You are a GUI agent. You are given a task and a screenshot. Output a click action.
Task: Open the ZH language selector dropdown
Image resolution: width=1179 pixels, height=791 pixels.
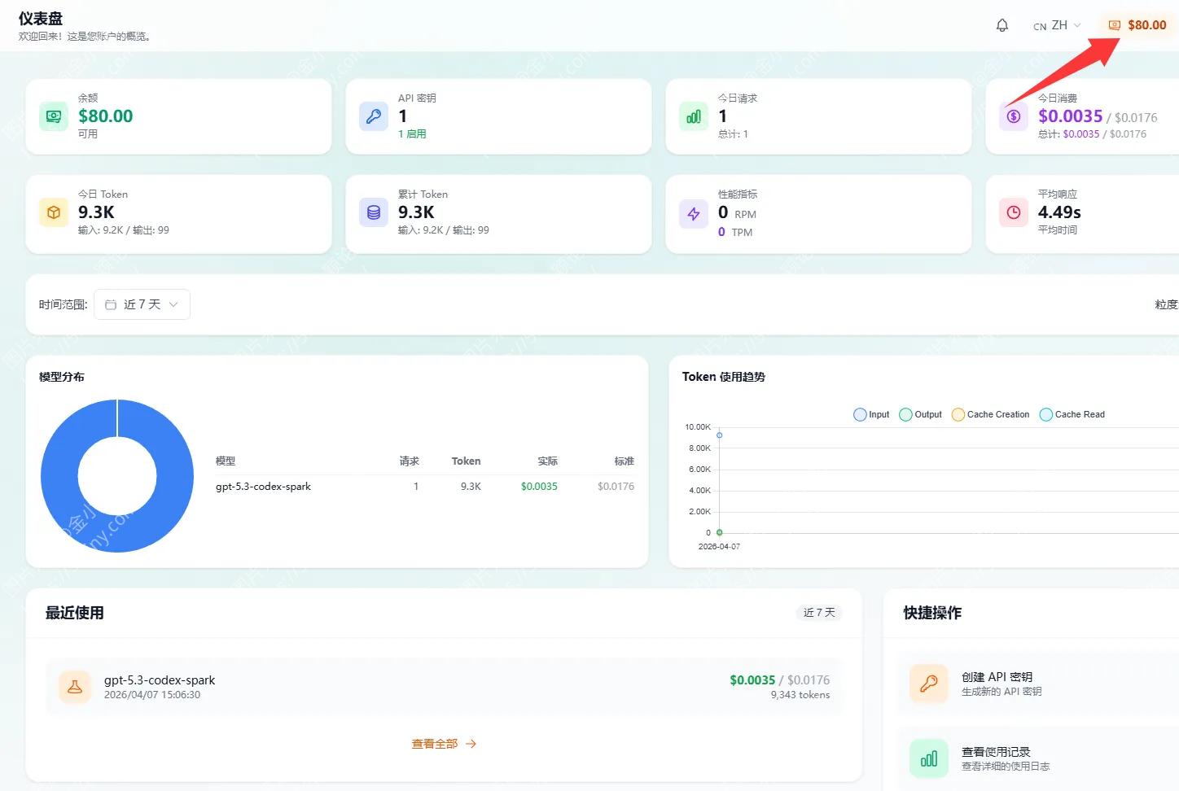pos(1058,25)
